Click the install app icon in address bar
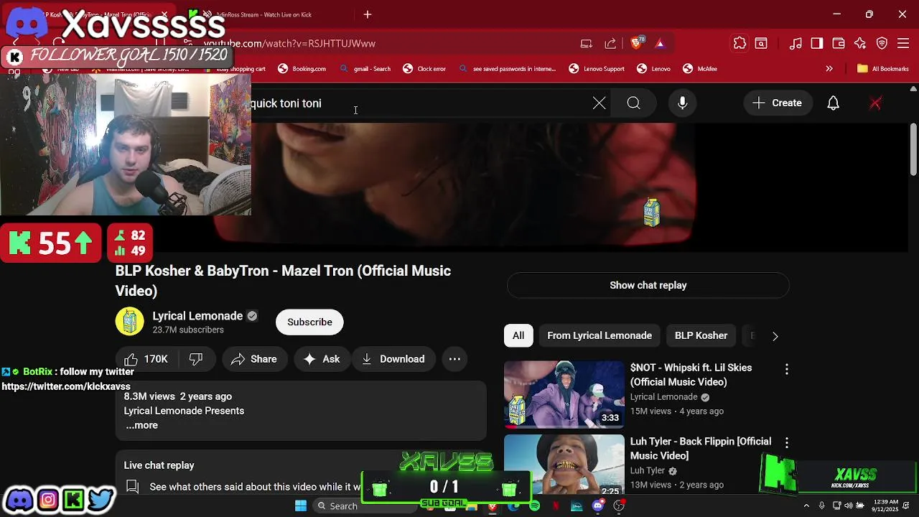 pyautogui.click(x=587, y=44)
